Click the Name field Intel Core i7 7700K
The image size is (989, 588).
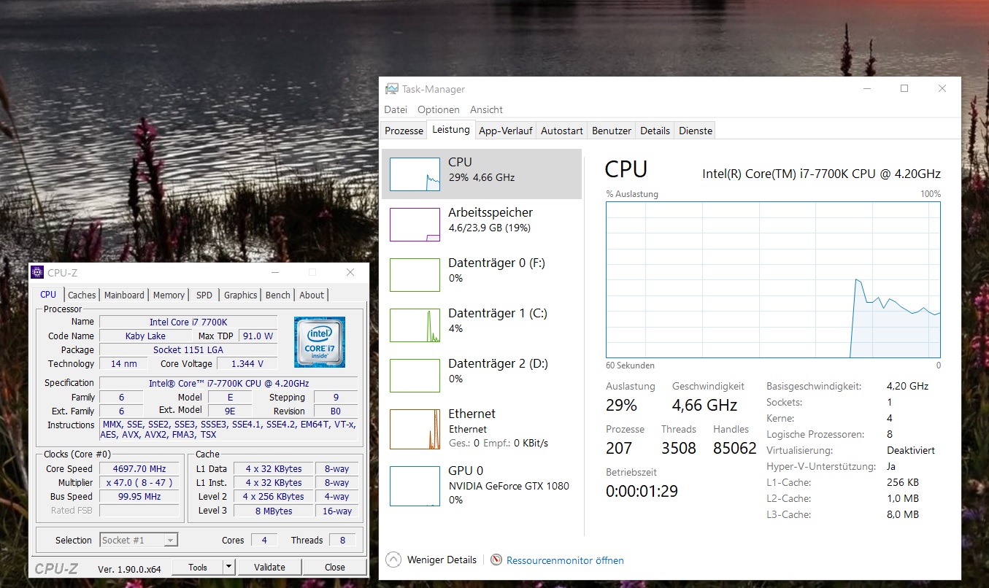[x=188, y=322]
